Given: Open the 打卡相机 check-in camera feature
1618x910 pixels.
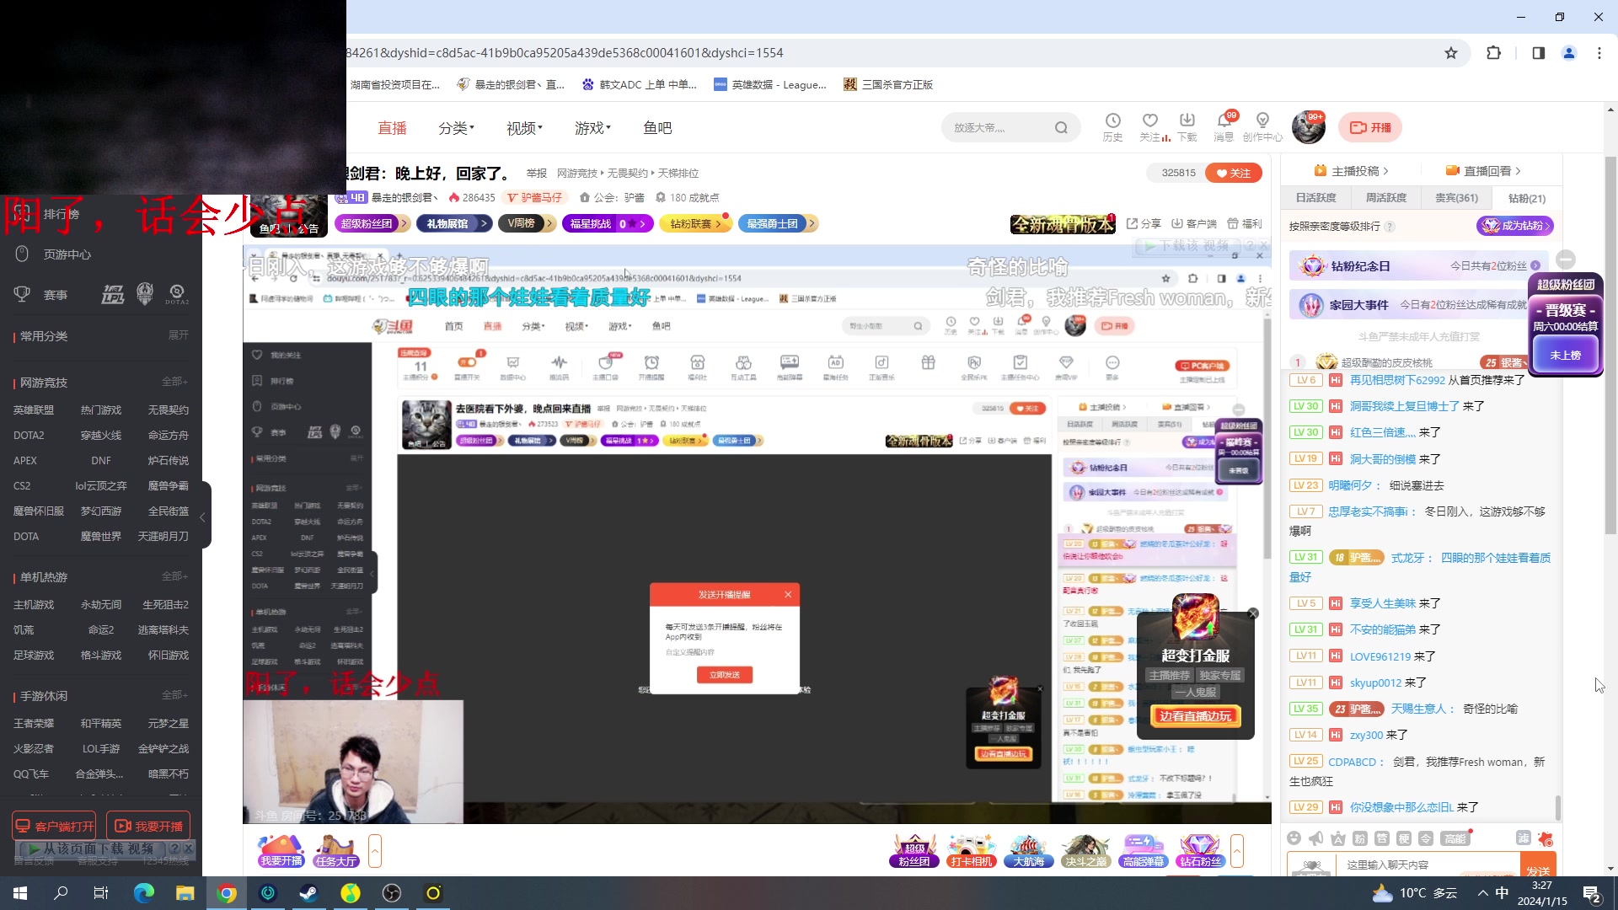Looking at the screenshot, I should click(x=971, y=851).
